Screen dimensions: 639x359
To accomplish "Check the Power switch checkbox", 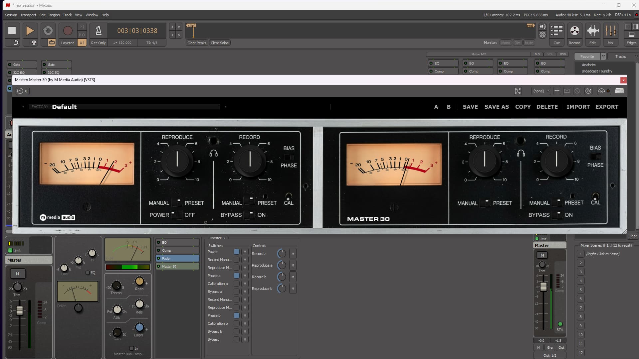I will [237, 252].
